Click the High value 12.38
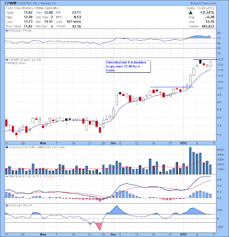The width and height of the screenshot is (229, 237). click(28, 17)
